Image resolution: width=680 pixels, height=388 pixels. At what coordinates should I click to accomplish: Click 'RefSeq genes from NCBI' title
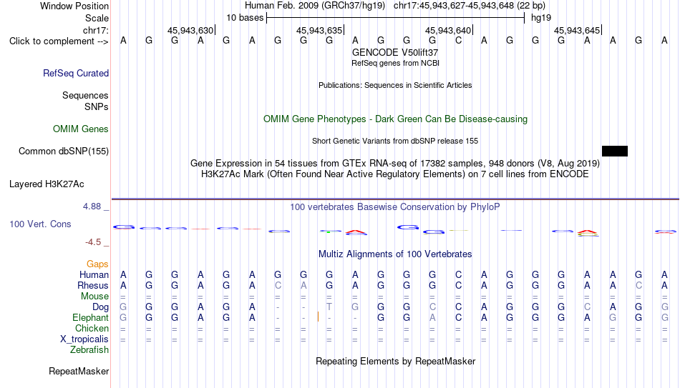coord(395,63)
